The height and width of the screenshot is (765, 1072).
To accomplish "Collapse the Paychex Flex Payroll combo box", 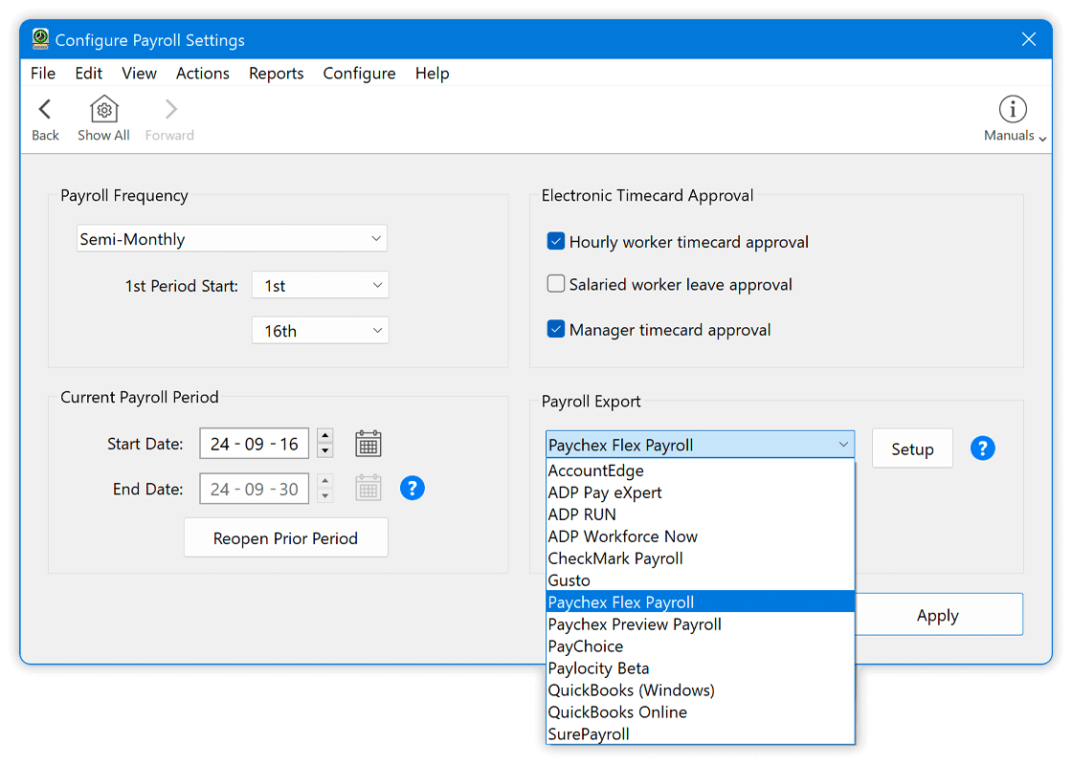I will coord(700,445).
